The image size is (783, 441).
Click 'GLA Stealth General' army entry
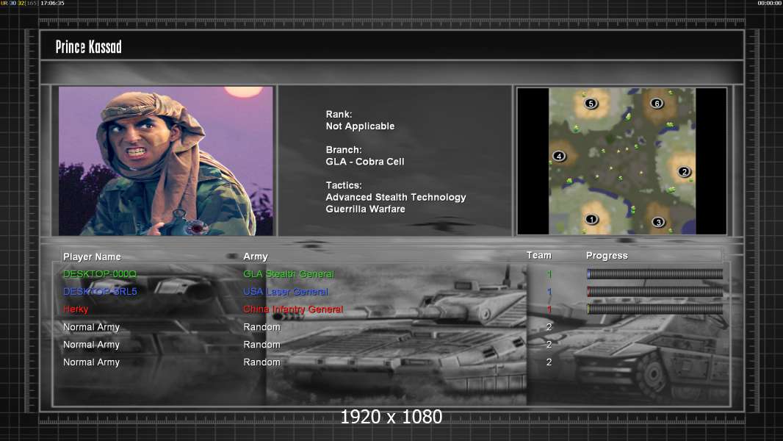coord(289,273)
